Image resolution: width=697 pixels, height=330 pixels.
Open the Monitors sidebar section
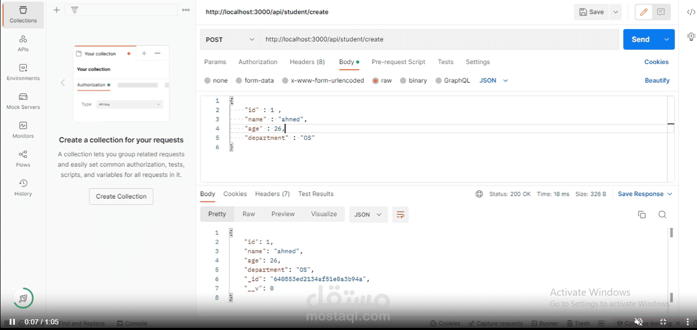tap(23, 130)
